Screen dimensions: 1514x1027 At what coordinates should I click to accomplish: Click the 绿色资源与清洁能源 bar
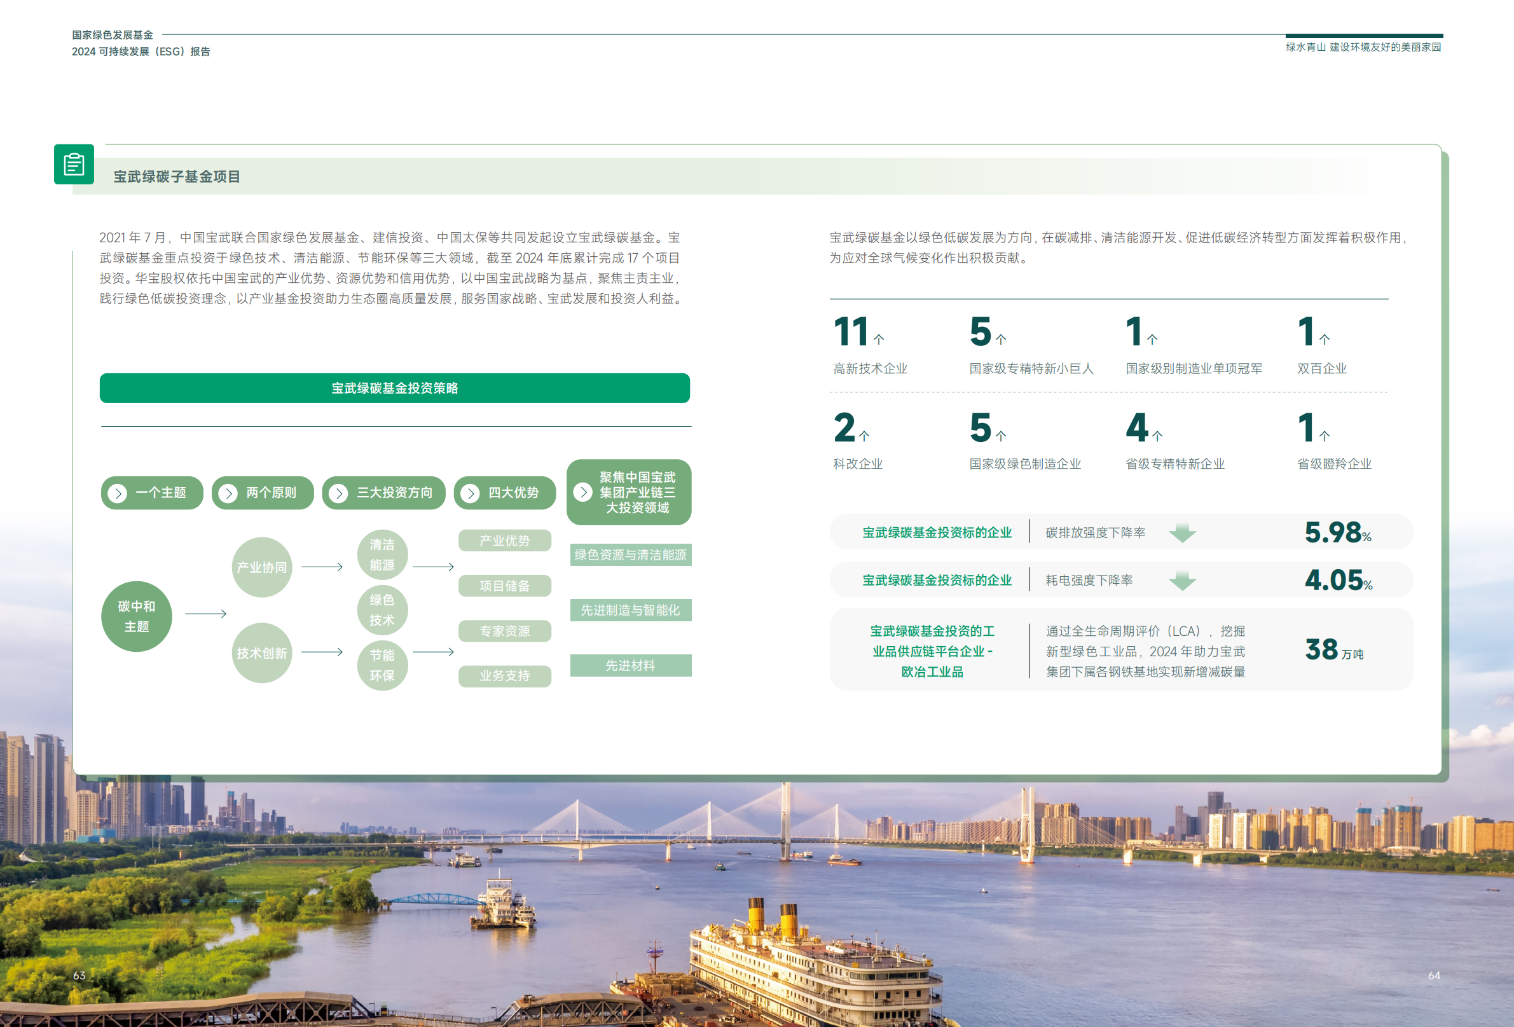[630, 555]
